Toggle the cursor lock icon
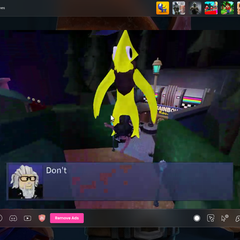 (211, 218)
